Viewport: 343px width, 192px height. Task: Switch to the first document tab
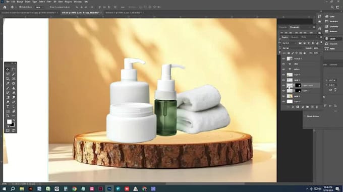tap(29, 13)
